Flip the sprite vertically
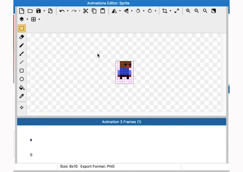 point(126,11)
